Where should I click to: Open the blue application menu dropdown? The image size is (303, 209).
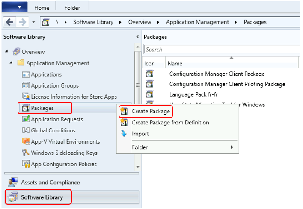pos(15,7)
